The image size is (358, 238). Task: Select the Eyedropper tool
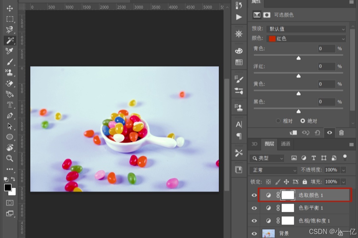(x=10, y=51)
